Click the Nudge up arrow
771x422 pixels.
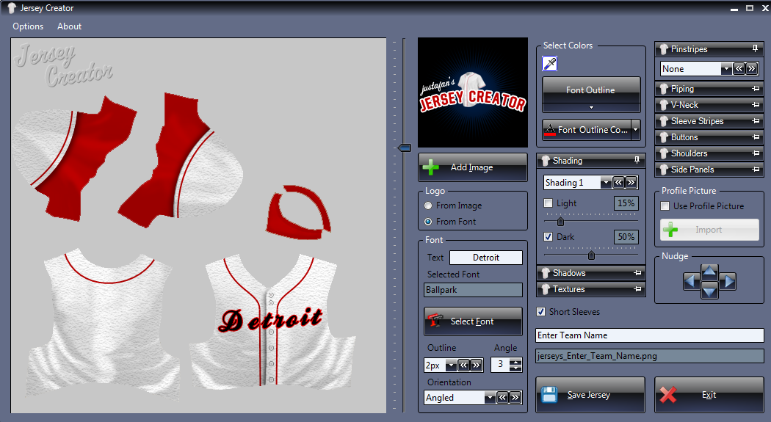709,272
